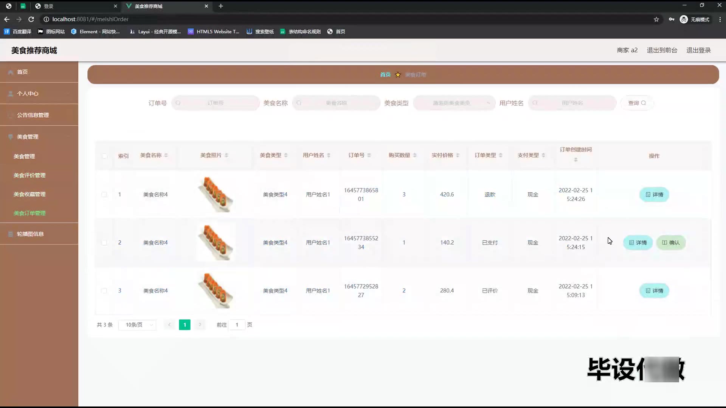Click the page jump number input
Viewport: 726px width, 408px height.
(237, 325)
